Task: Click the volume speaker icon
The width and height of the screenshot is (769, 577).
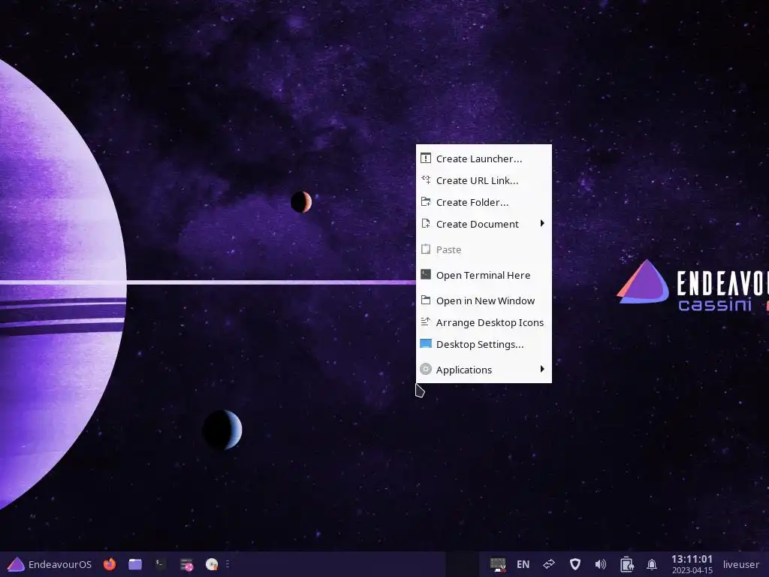Action: [x=600, y=564]
